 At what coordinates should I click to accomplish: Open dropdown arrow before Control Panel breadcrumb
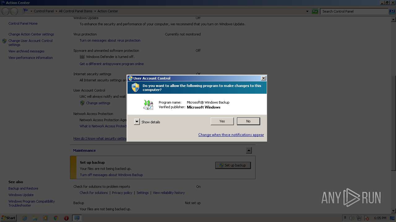31,11
